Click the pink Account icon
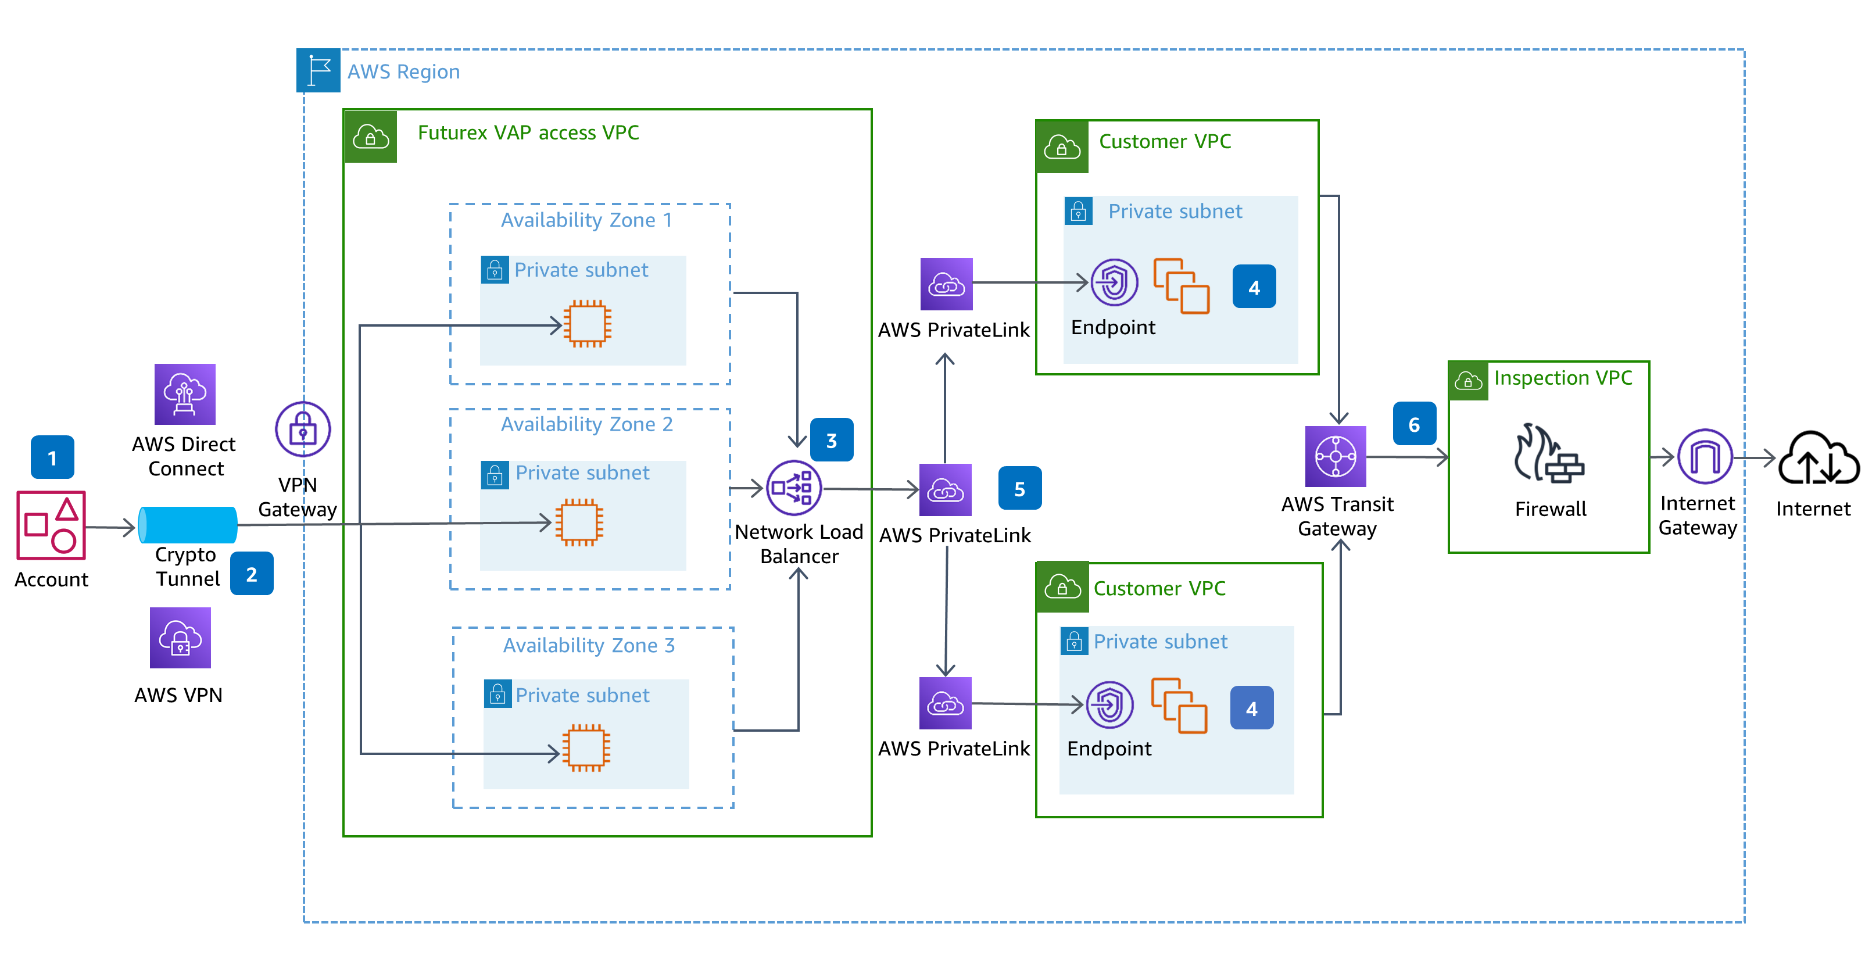Screen dimensions: 1865x970 pyautogui.click(x=51, y=525)
